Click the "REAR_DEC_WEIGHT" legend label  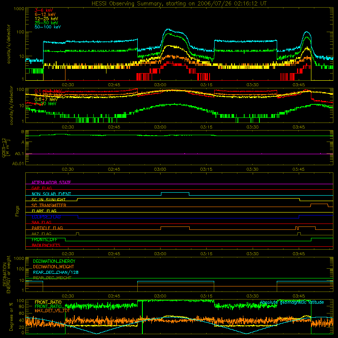[x=52, y=278]
